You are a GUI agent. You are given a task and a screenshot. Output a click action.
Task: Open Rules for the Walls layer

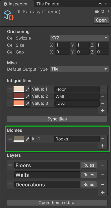(89, 175)
